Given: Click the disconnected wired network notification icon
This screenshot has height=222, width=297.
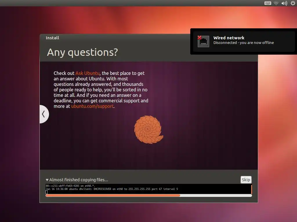Looking at the screenshot, I should 203,41.
